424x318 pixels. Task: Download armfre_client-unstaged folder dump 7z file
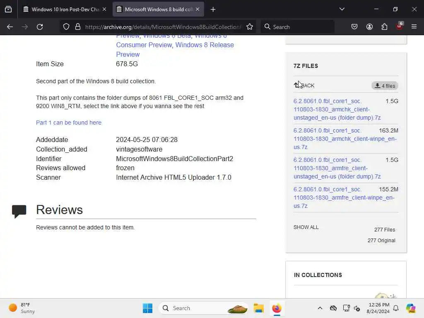coord(337,168)
